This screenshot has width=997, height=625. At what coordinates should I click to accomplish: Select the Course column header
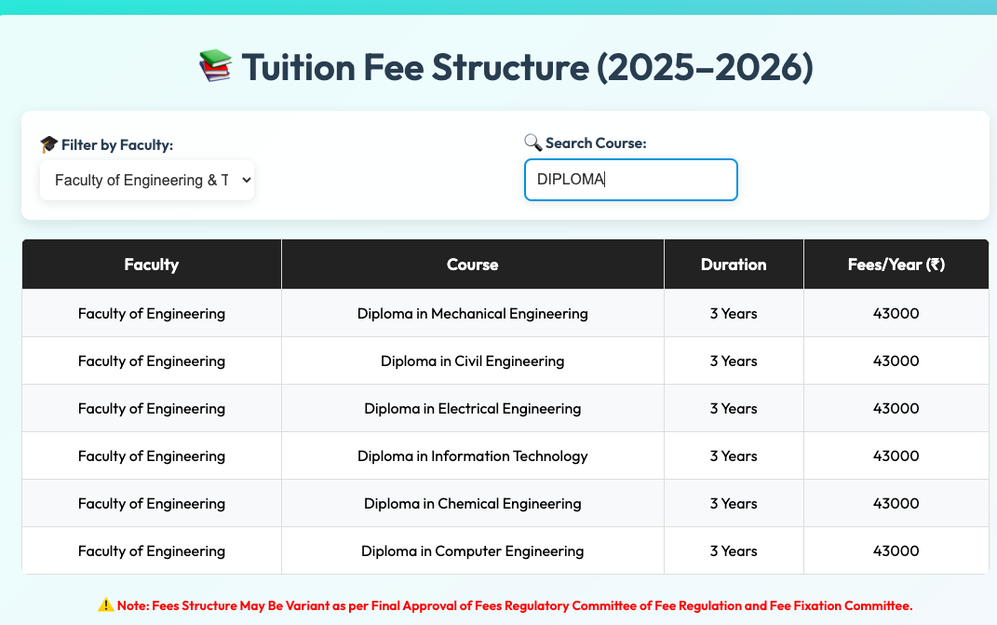click(472, 265)
